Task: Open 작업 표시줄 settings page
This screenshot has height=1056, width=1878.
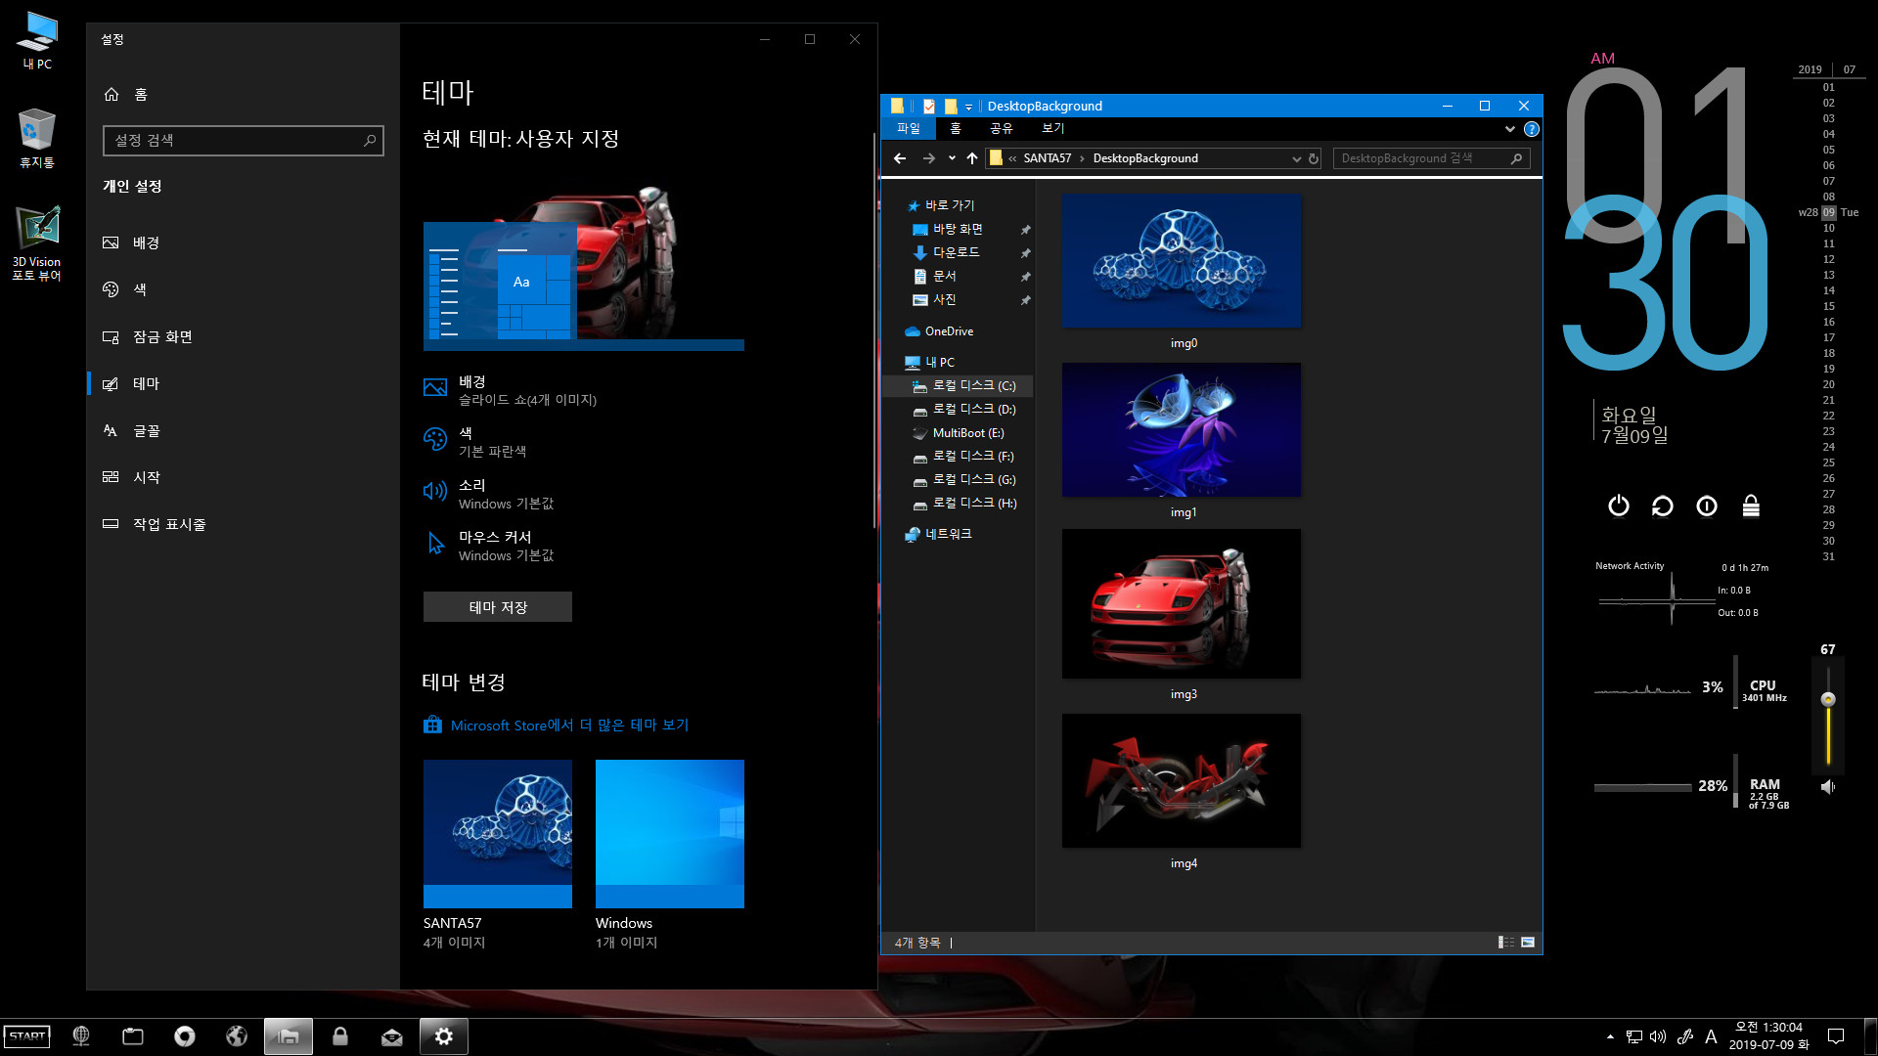Action: [x=243, y=524]
